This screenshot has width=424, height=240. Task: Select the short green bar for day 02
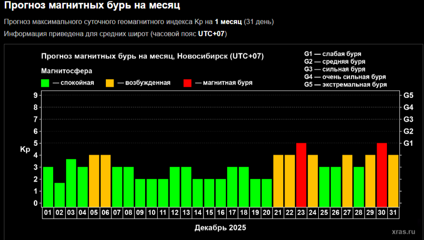click(60, 195)
